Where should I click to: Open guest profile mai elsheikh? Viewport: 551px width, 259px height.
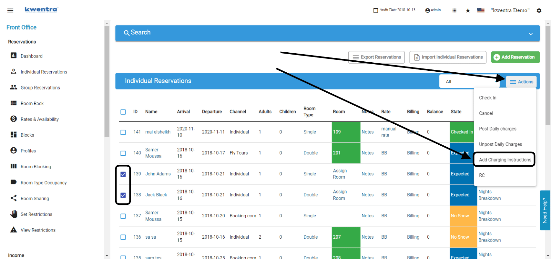(x=158, y=132)
